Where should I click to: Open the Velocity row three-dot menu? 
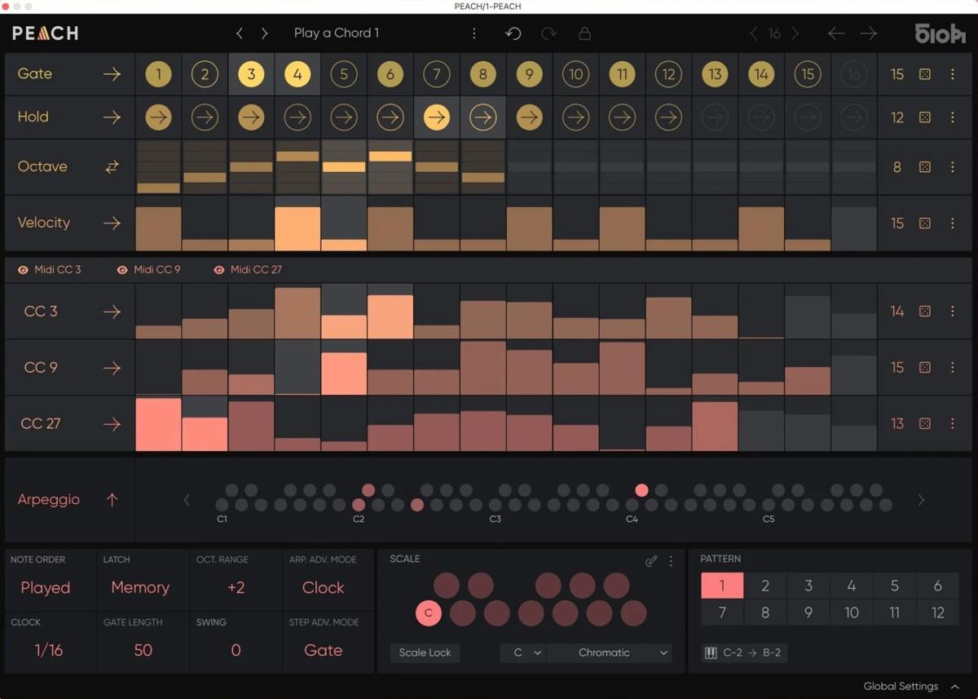tap(952, 223)
